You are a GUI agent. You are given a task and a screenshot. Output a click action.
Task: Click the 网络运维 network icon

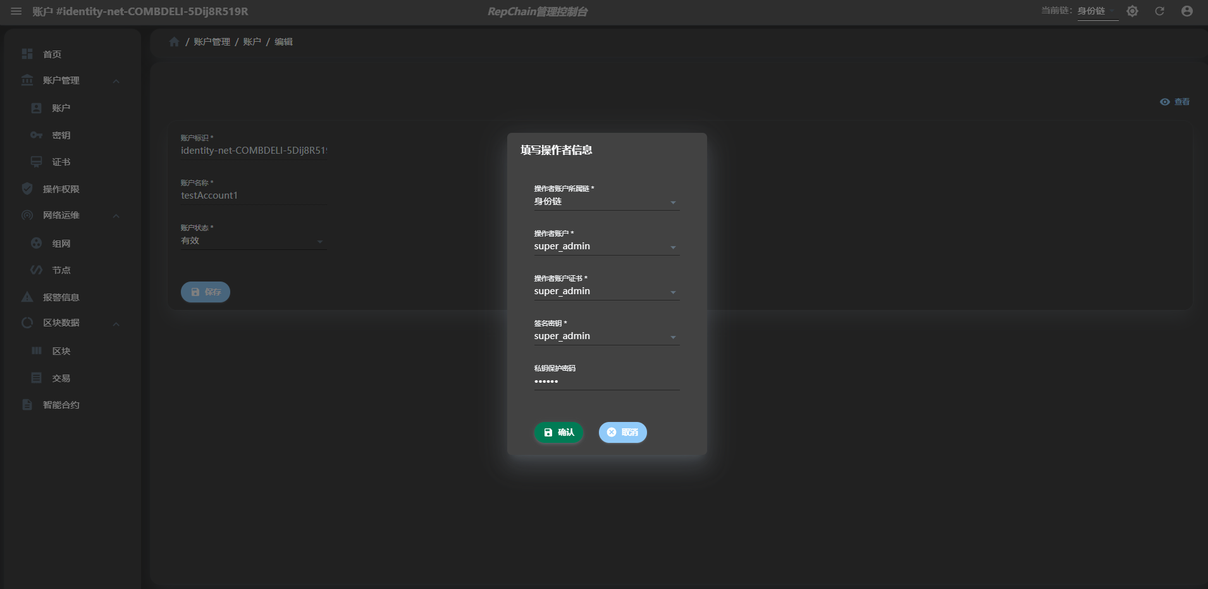pyautogui.click(x=27, y=215)
